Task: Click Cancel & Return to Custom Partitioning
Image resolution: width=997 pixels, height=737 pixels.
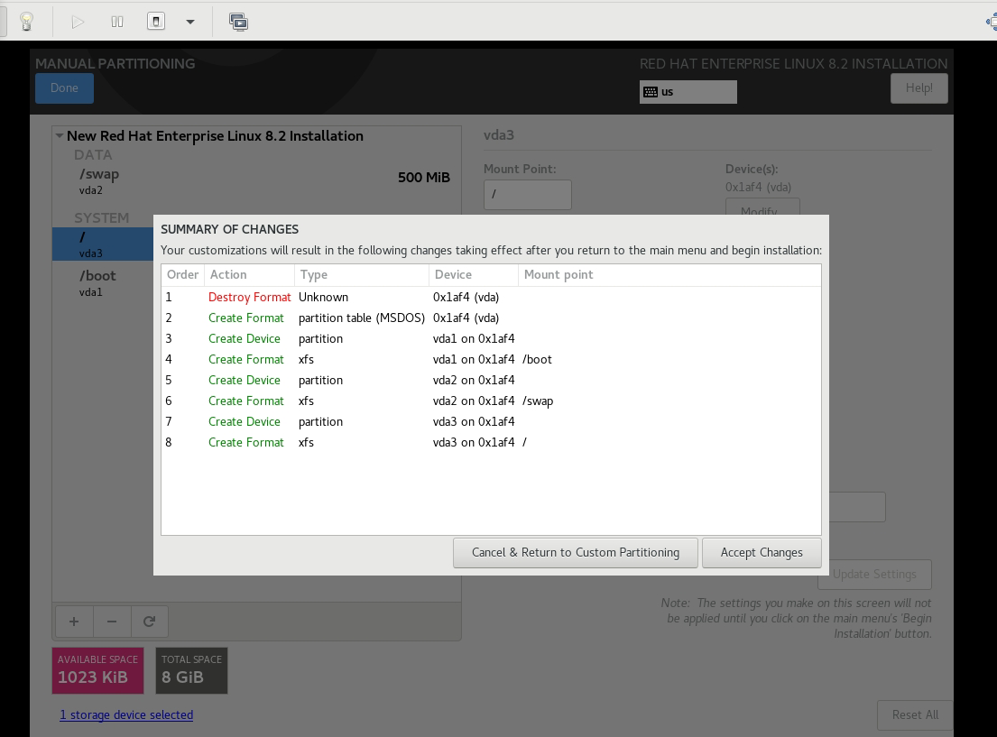Action: click(x=576, y=553)
